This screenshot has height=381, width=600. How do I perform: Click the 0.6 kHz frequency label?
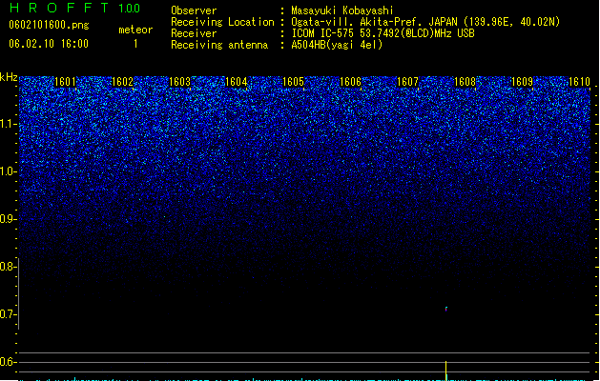[8, 362]
